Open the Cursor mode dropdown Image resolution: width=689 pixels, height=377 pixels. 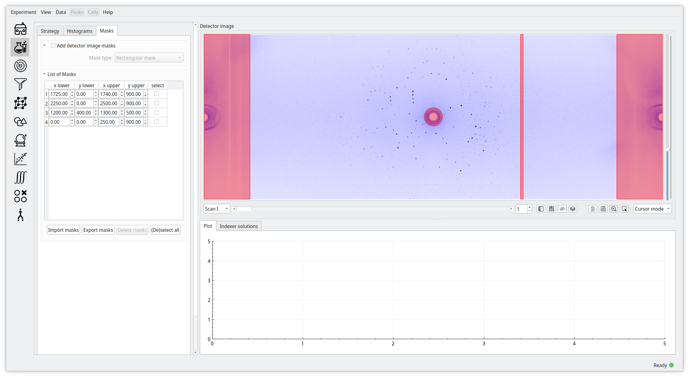[x=652, y=209]
